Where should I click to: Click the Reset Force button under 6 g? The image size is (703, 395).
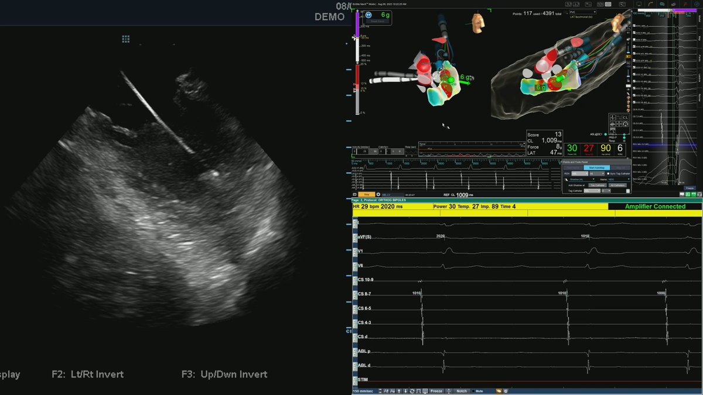(377, 21)
